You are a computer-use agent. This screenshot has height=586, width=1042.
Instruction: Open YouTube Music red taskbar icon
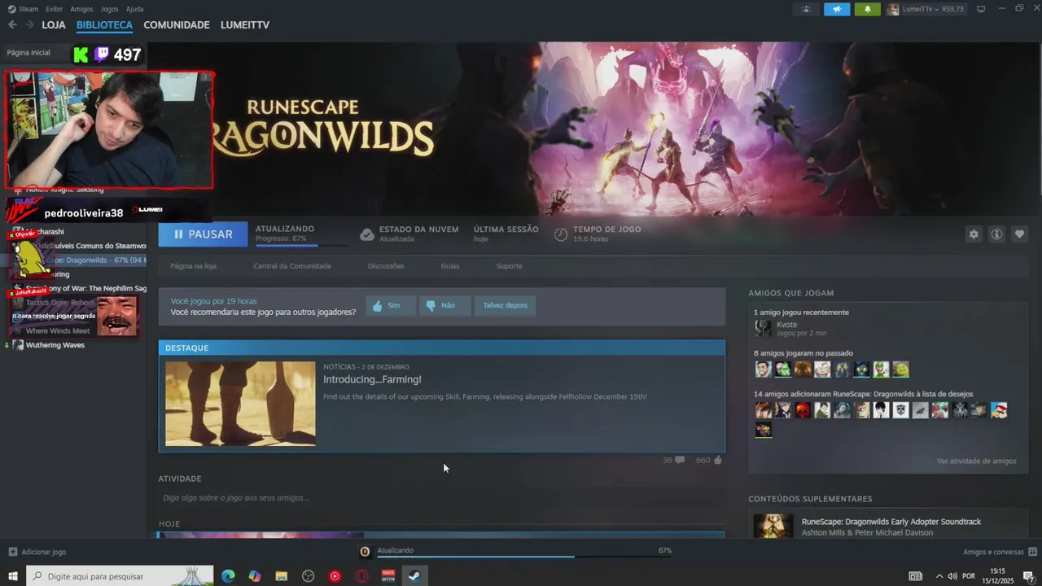[335, 576]
